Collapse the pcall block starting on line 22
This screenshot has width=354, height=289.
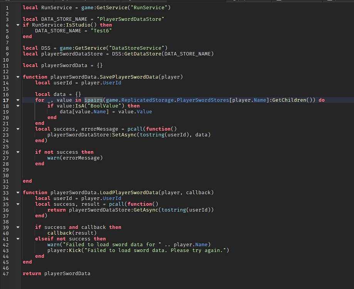pyautogui.click(x=18, y=129)
